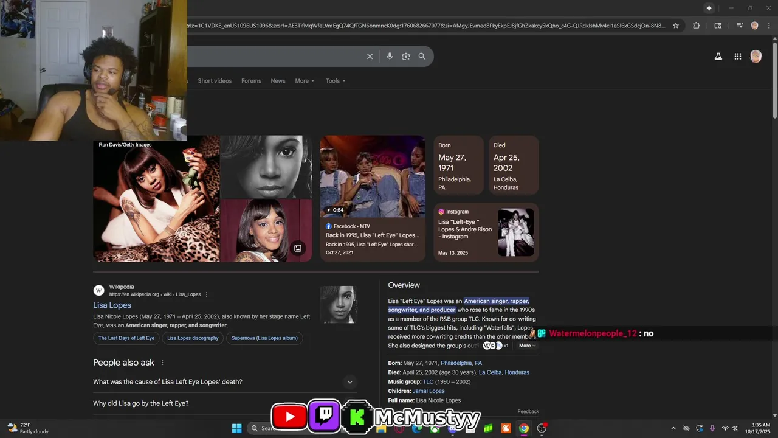Viewport: 778px width, 438px height.
Task: Click the page vertical scrollbar
Action: pos(774,79)
